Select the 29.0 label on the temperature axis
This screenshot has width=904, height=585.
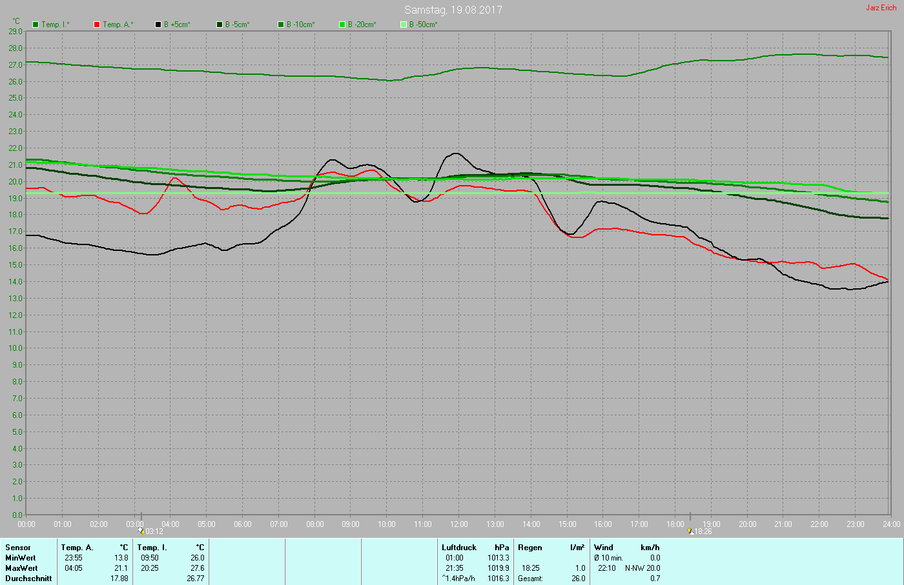[15, 32]
